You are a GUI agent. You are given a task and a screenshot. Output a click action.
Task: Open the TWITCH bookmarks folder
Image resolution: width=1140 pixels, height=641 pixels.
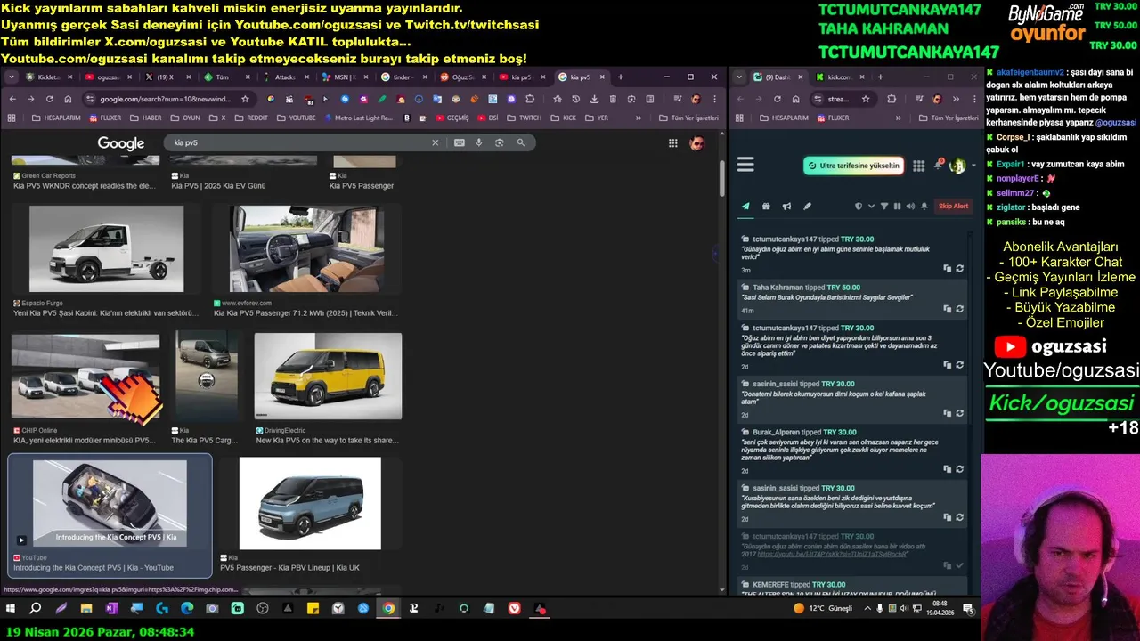pos(524,118)
